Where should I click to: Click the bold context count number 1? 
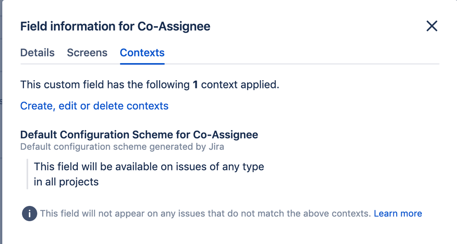[x=195, y=85]
